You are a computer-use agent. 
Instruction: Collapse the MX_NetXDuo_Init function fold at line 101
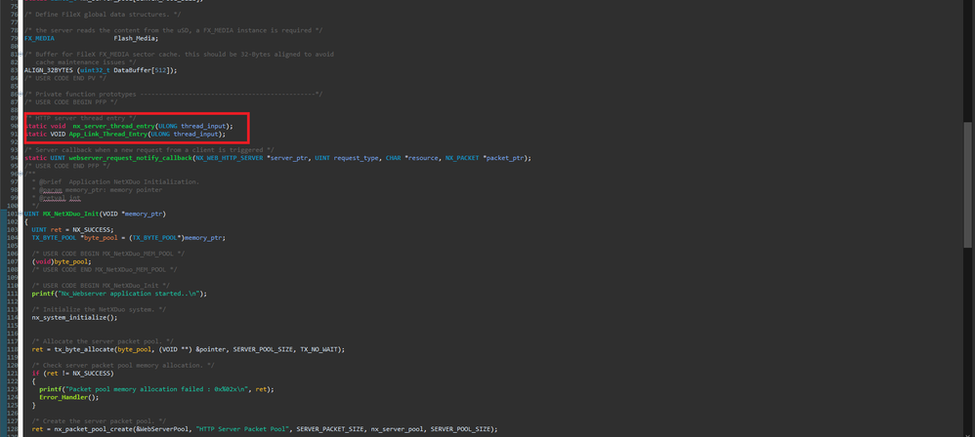point(21,214)
